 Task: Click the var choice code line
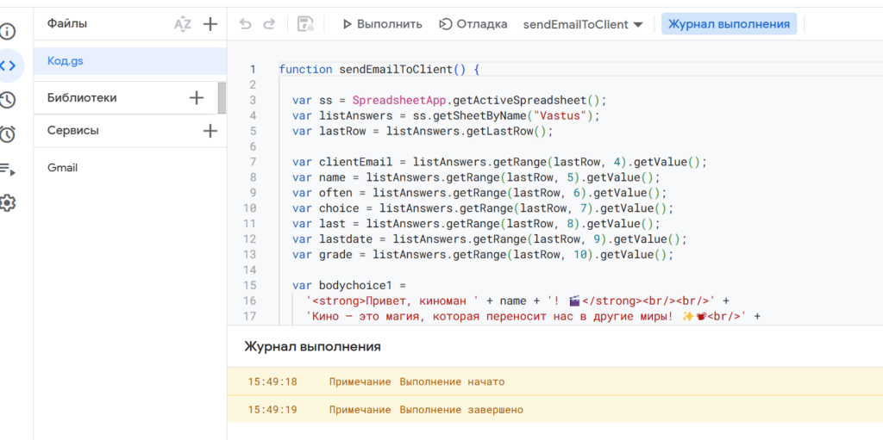pyautogui.click(x=483, y=208)
